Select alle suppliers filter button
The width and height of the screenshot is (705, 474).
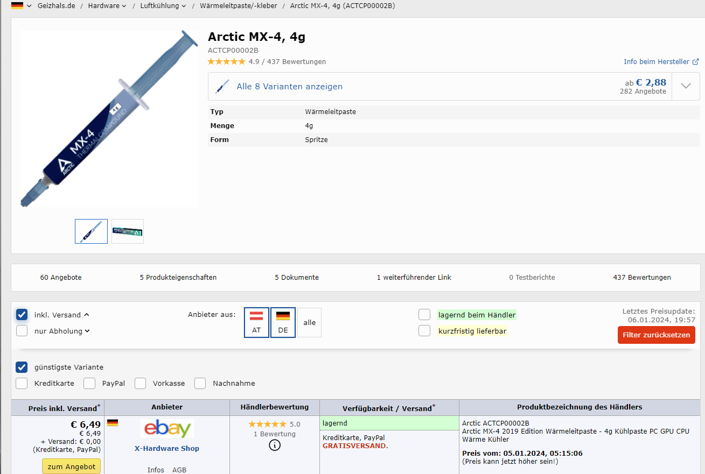[309, 322]
